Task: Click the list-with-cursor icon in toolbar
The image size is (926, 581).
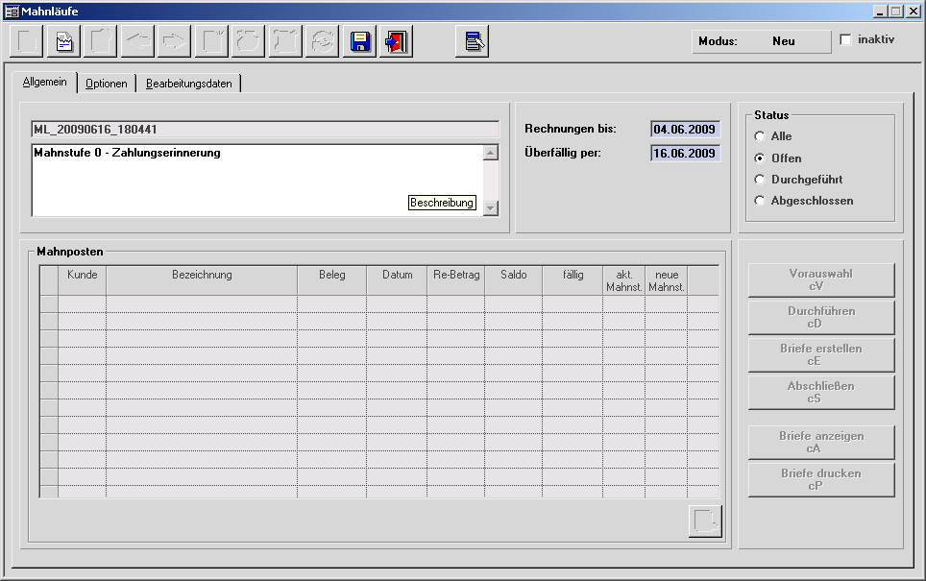Action: click(472, 42)
